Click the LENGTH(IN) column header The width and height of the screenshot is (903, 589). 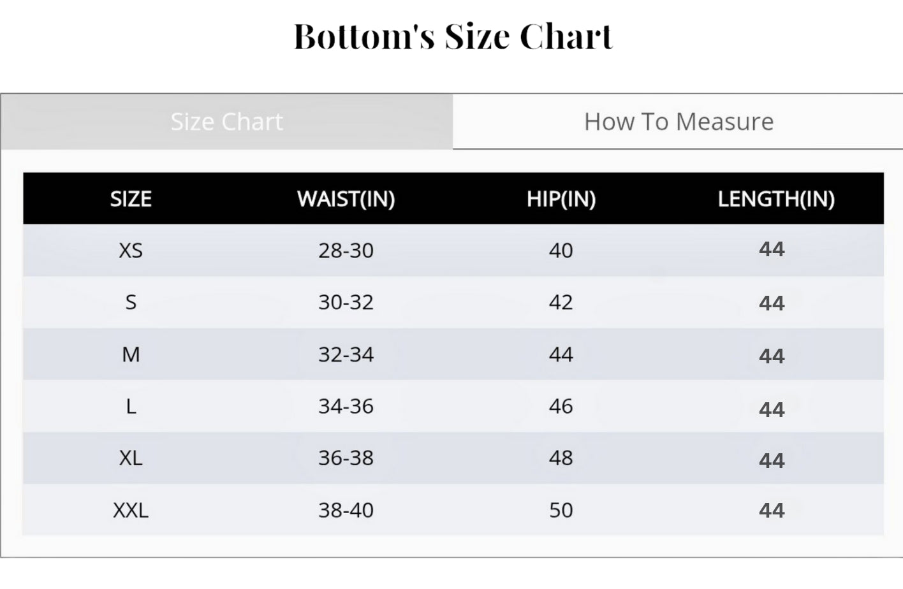(775, 199)
